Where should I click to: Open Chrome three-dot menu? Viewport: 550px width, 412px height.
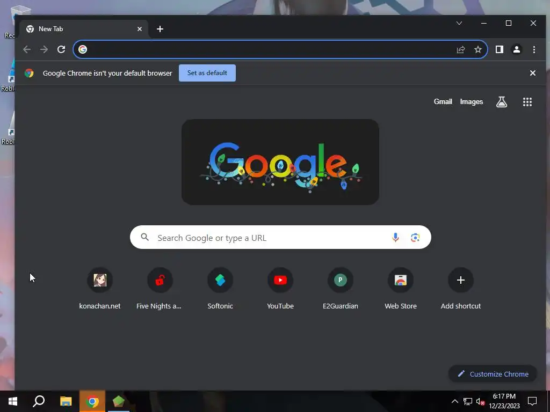pyautogui.click(x=534, y=49)
